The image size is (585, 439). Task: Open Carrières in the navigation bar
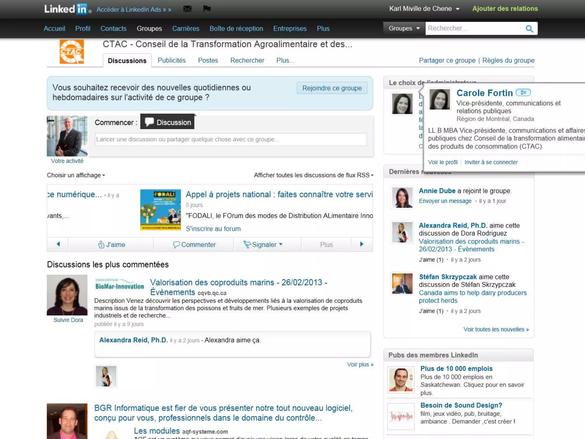(x=186, y=29)
